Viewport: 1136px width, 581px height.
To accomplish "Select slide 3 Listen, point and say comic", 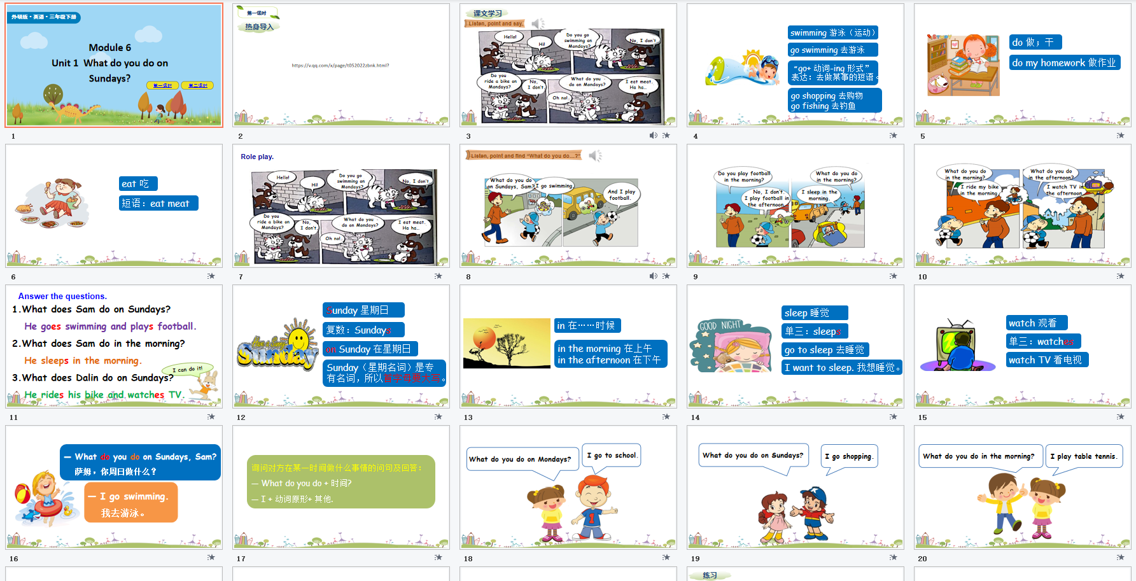I will click(568, 66).
